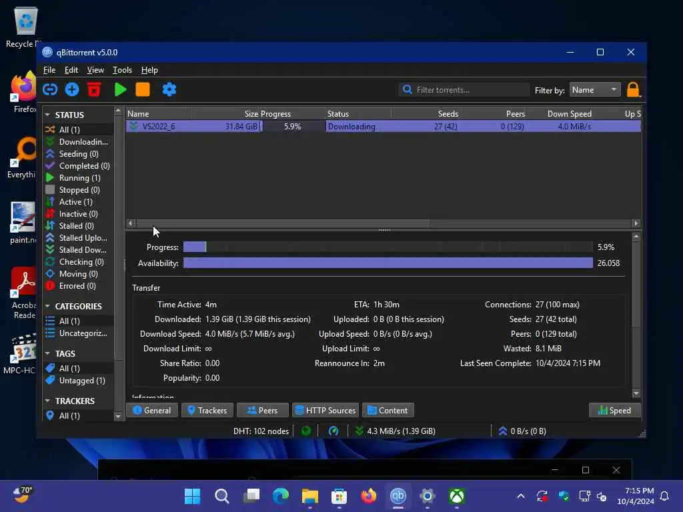Image resolution: width=683 pixels, height=512 pixels.
Task: Select the Moving (0) filter
Action: pos(79,274)
